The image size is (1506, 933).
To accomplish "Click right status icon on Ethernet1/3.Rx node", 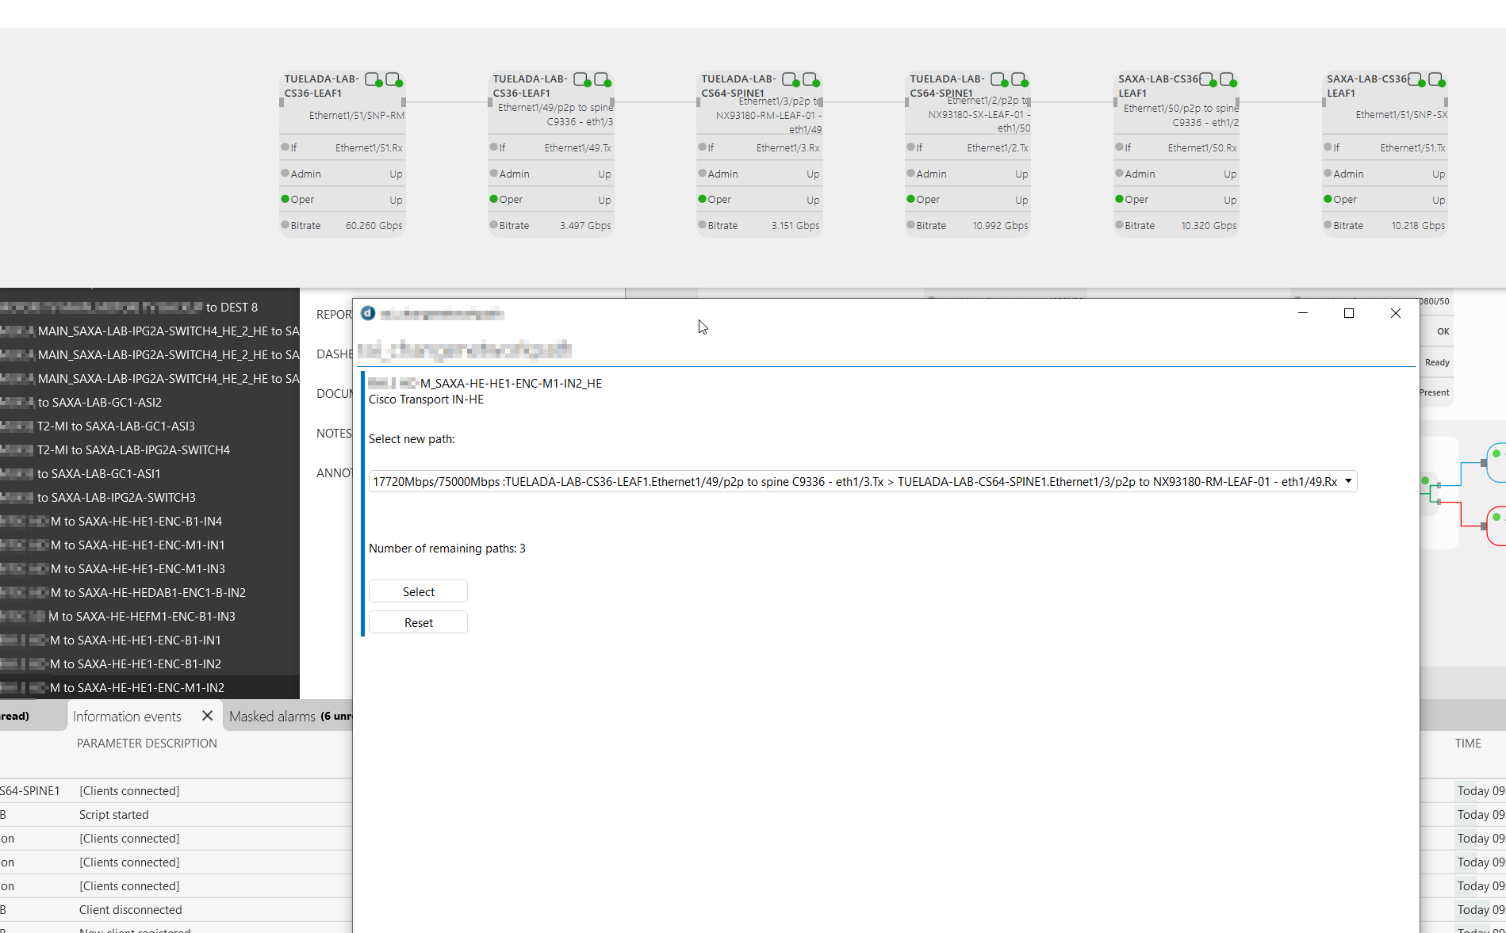I will [x=810, y=79].
